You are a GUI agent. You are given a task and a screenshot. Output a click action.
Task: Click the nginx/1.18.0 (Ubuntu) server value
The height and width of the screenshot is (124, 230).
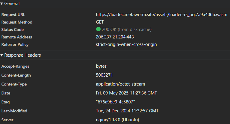click(118, 120)
